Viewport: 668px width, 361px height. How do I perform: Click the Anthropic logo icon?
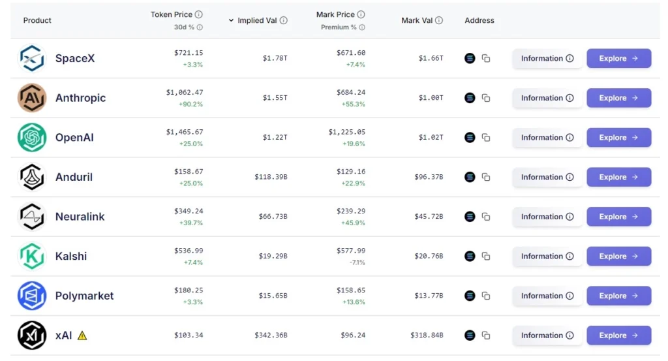point(32,98)
